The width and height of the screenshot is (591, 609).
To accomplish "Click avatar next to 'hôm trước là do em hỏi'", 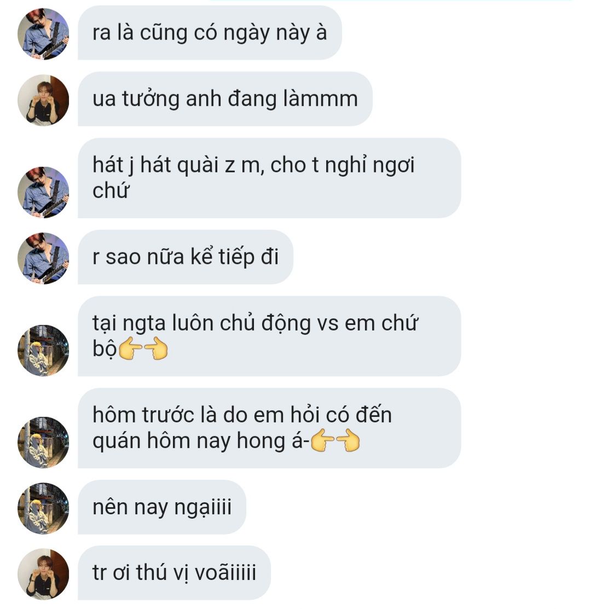I will tap(43, 442).
